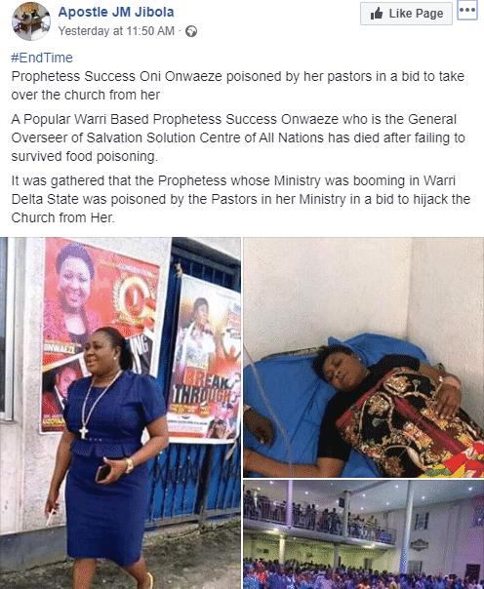This screenshot has width=484, height=589.
Task: Open photo of woman lying on blue bed
Action: (x=363, y=357)
